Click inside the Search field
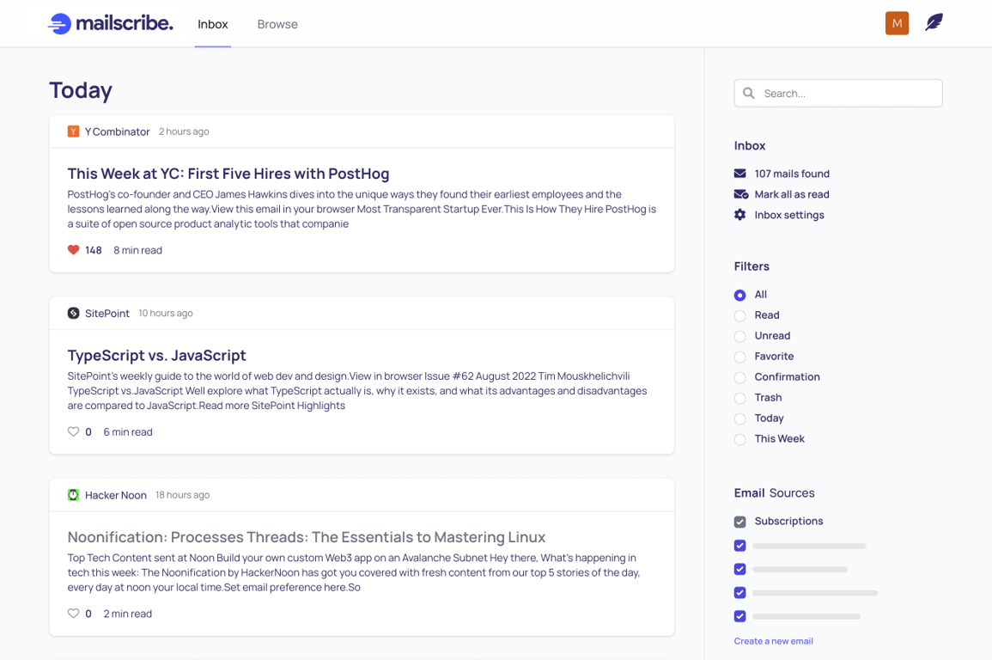 [837, 93]
